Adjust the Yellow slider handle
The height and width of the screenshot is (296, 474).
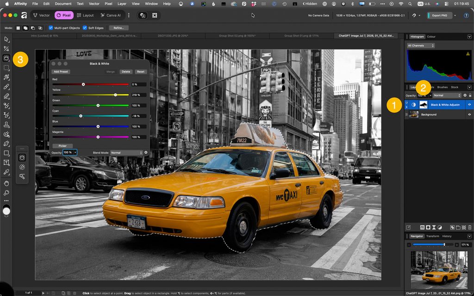[x=115, y=95]
